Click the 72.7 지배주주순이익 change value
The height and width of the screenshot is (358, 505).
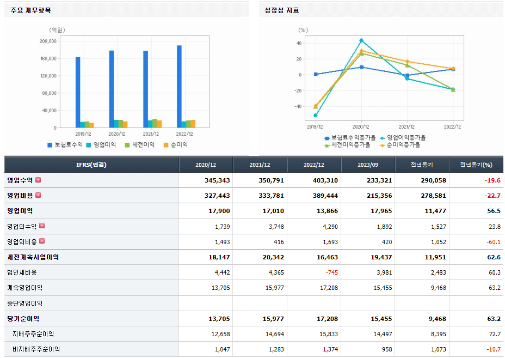pyautogui.click(x=495, y=334)
